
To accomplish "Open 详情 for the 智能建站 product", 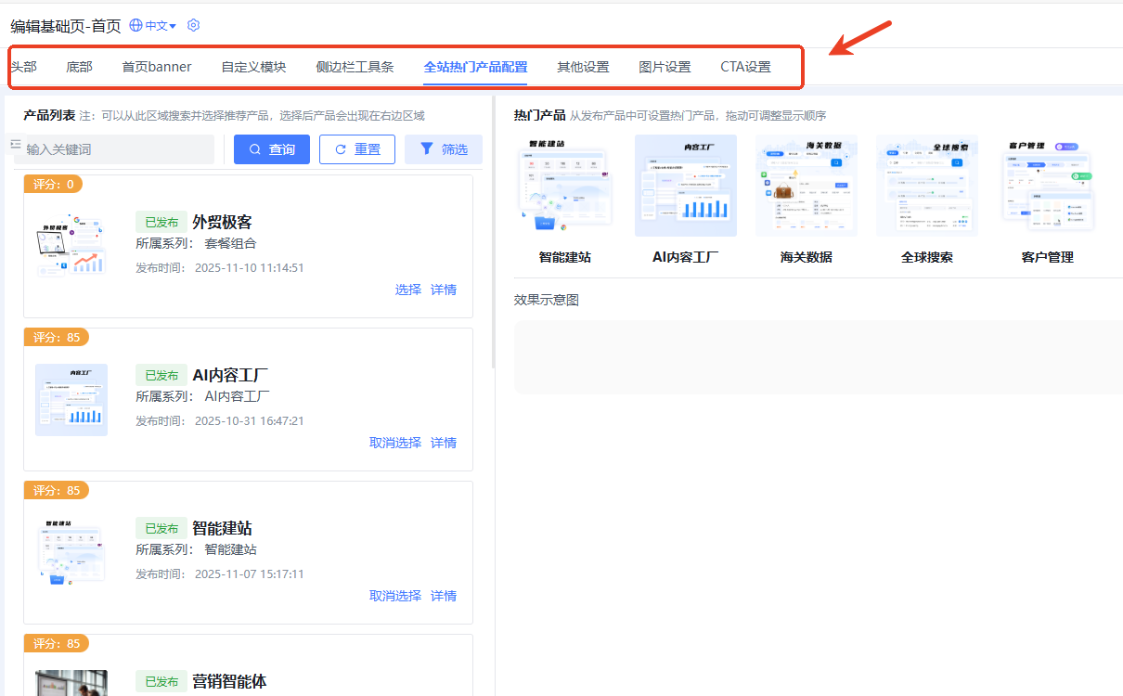I will point(444,596).
